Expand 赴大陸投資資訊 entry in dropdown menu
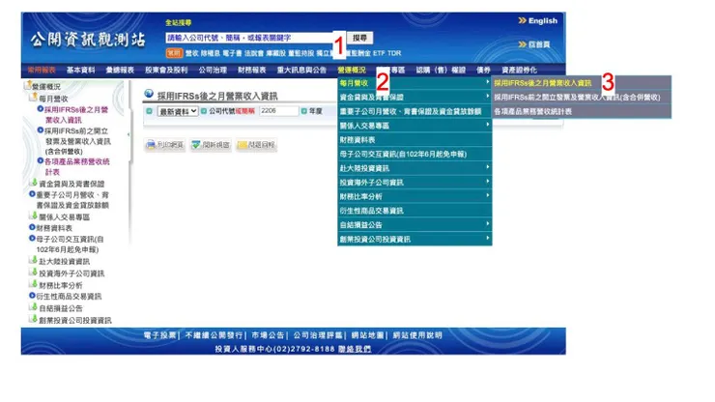Image resolution: width=715 pixels, height=402 pixels. pyautogui.click(x=415, y=168)
